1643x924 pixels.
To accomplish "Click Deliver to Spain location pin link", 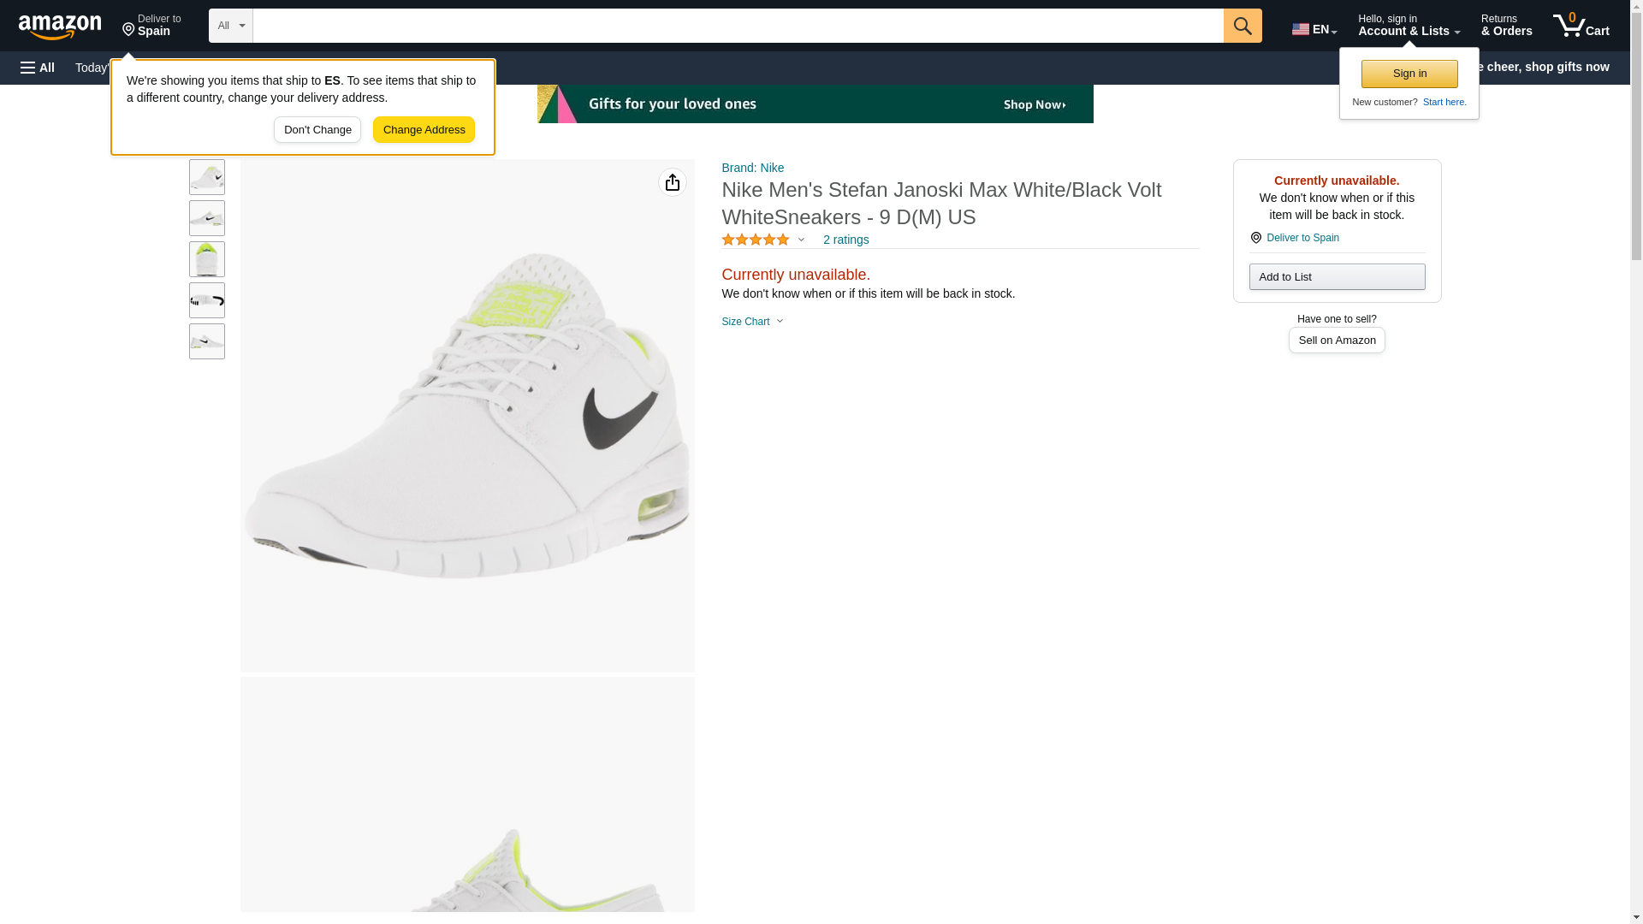I will (1302, 238).
